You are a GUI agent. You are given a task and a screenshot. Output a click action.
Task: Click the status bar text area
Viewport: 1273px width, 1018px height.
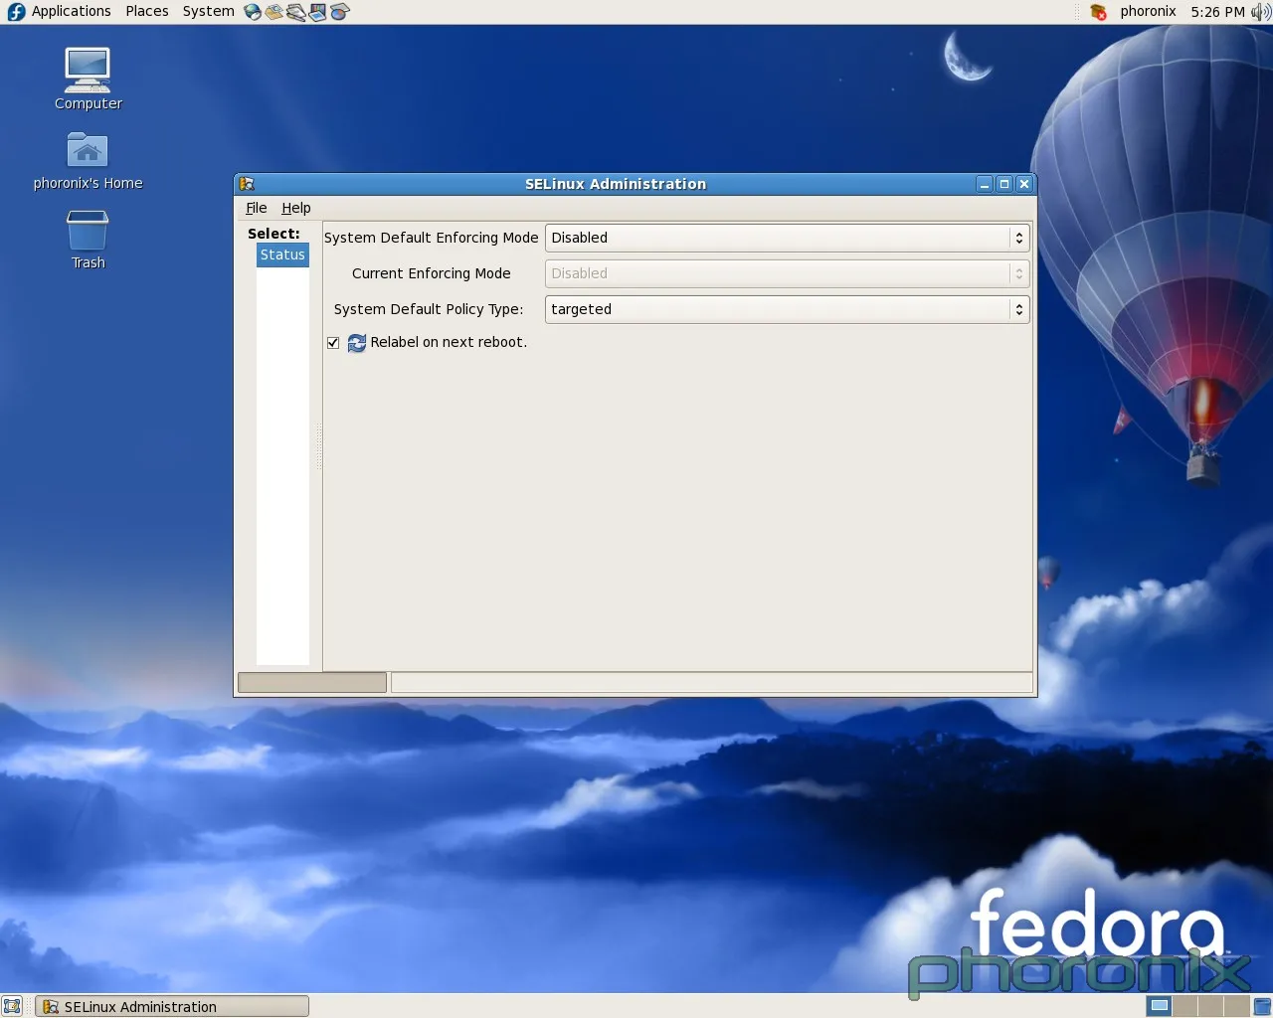(712, 682)
